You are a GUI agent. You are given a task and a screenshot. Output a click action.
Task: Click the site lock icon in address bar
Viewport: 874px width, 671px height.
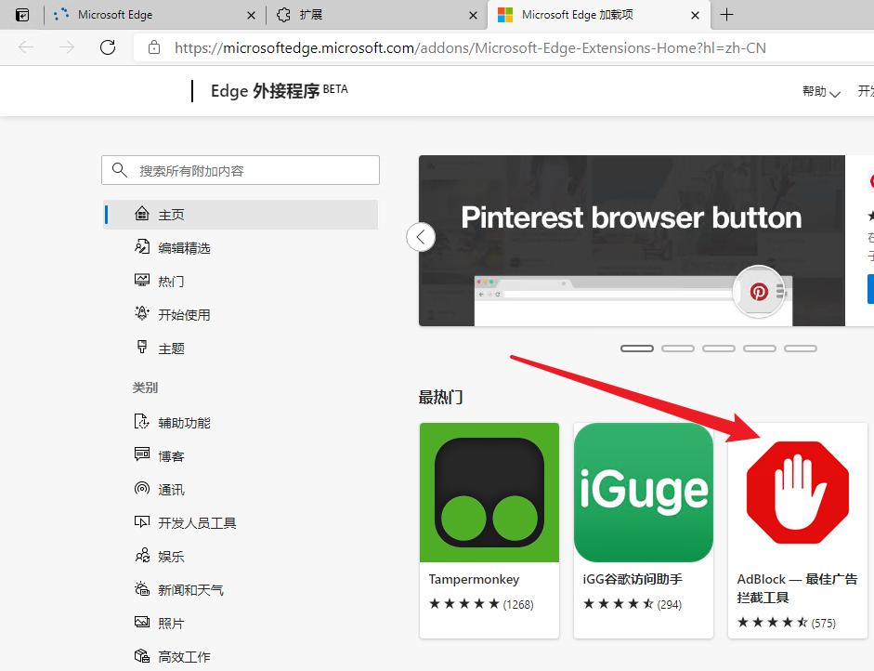coord(154,47)
